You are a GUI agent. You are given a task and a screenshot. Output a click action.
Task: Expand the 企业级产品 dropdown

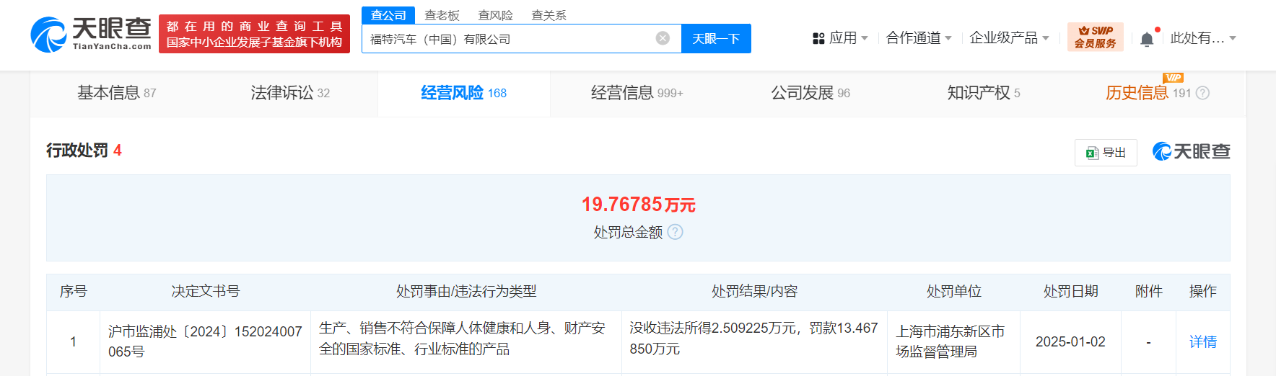pos(1009,38)
